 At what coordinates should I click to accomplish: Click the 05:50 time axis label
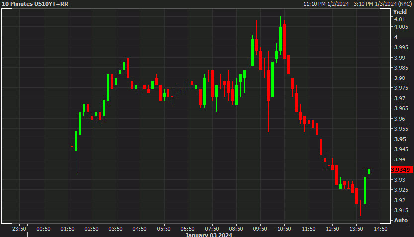click(x=164, y=229)
